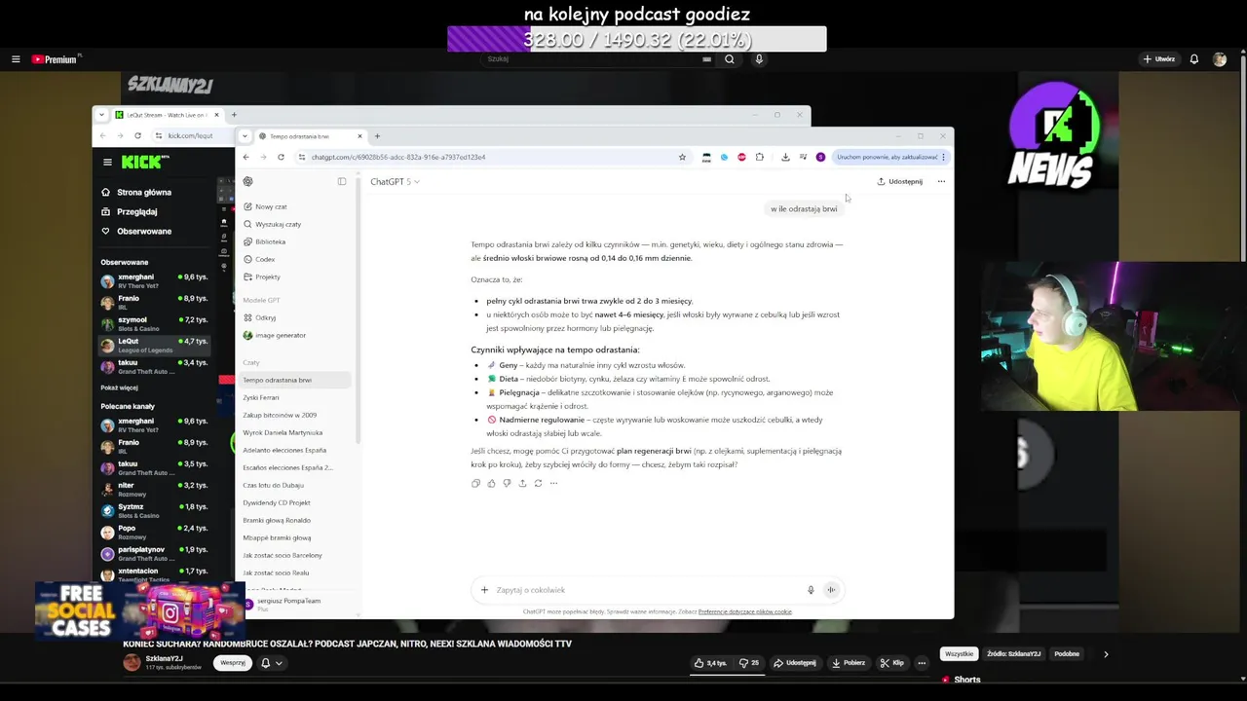Open recommended channel niter on Kick
1247x701 pixels.
click(x=155, y=489)
